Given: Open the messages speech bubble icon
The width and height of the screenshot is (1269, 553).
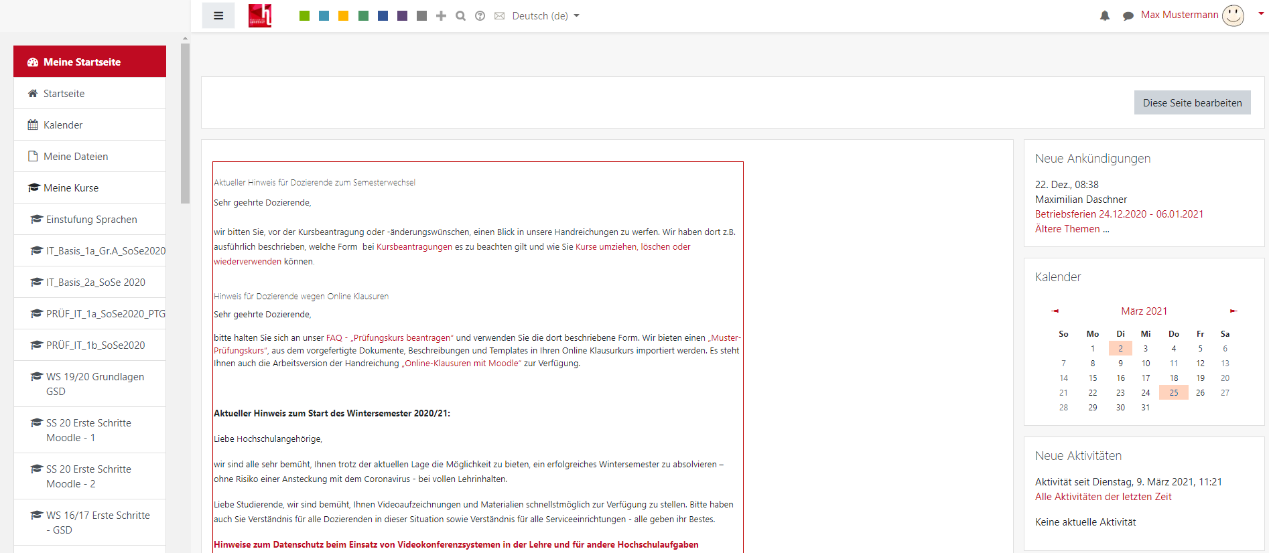Looking at the screenshot, I should (1128, 15).
